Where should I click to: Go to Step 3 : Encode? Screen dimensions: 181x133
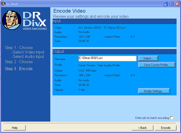coord(18,69)
